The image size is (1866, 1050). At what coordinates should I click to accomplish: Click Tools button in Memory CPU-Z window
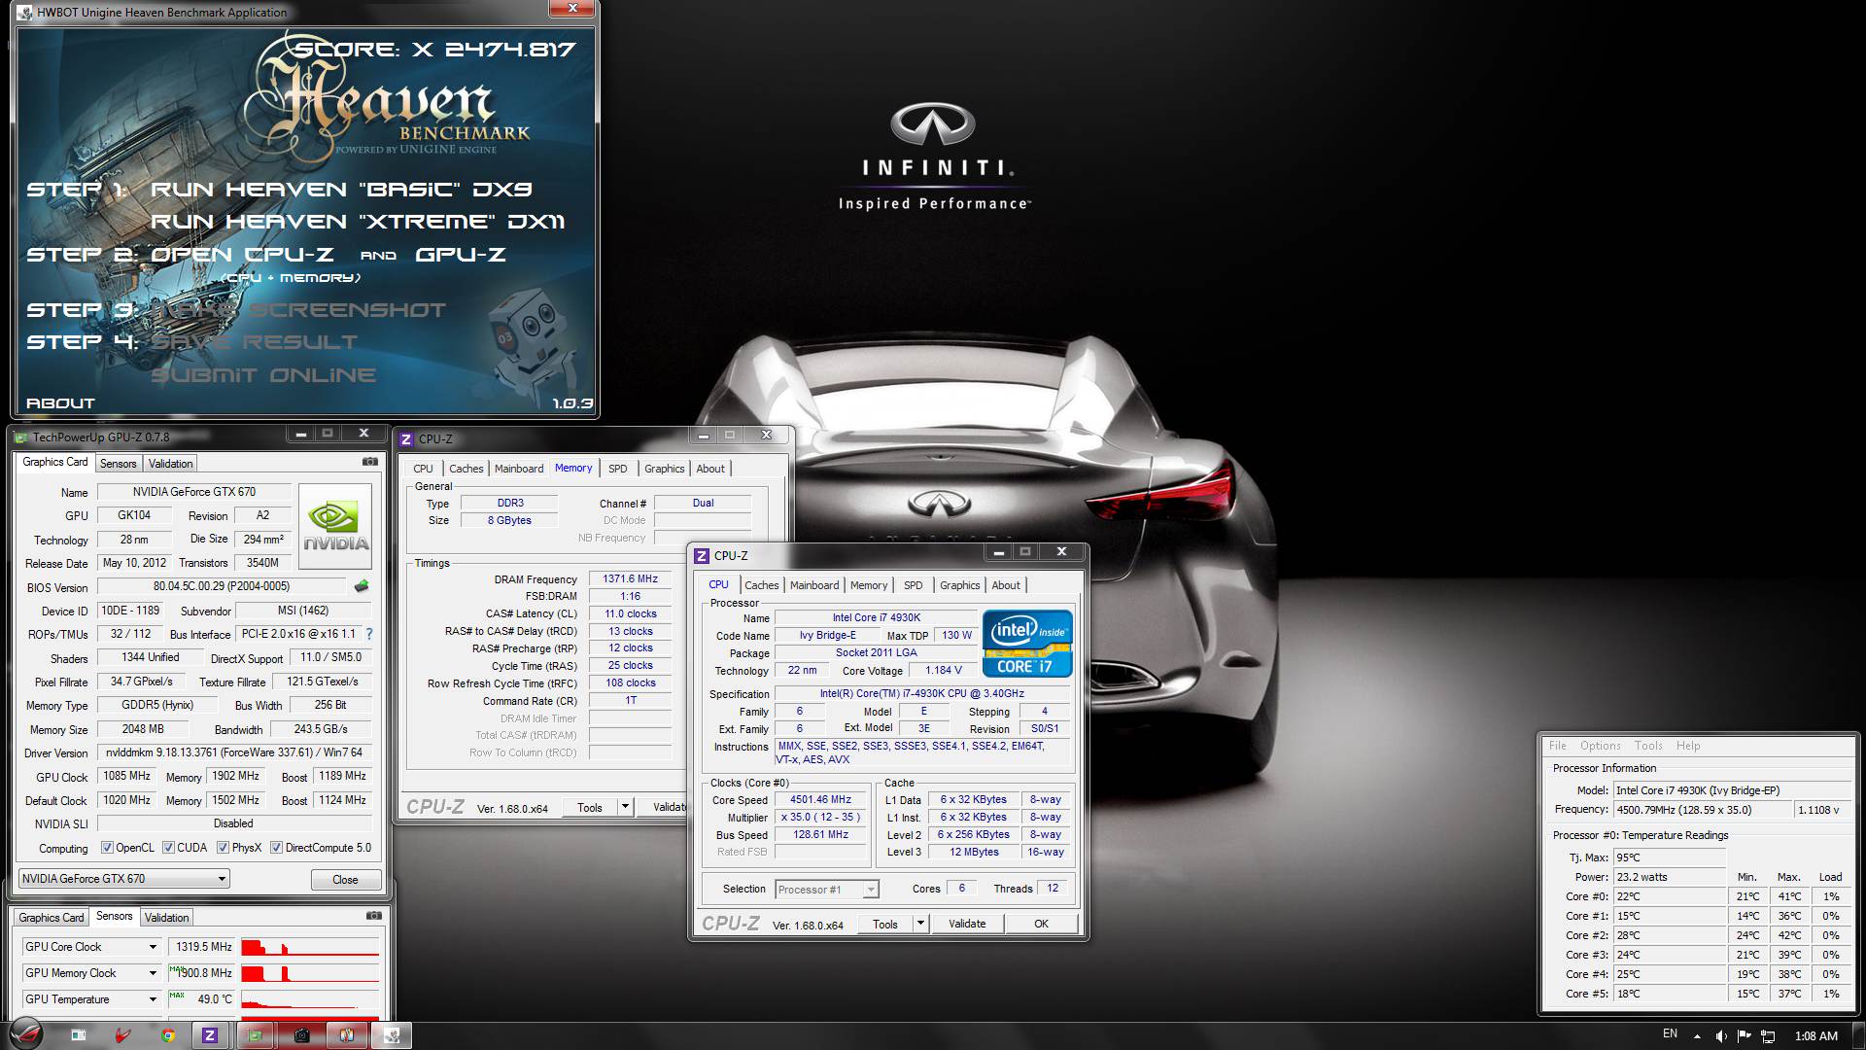pos(589,807)
